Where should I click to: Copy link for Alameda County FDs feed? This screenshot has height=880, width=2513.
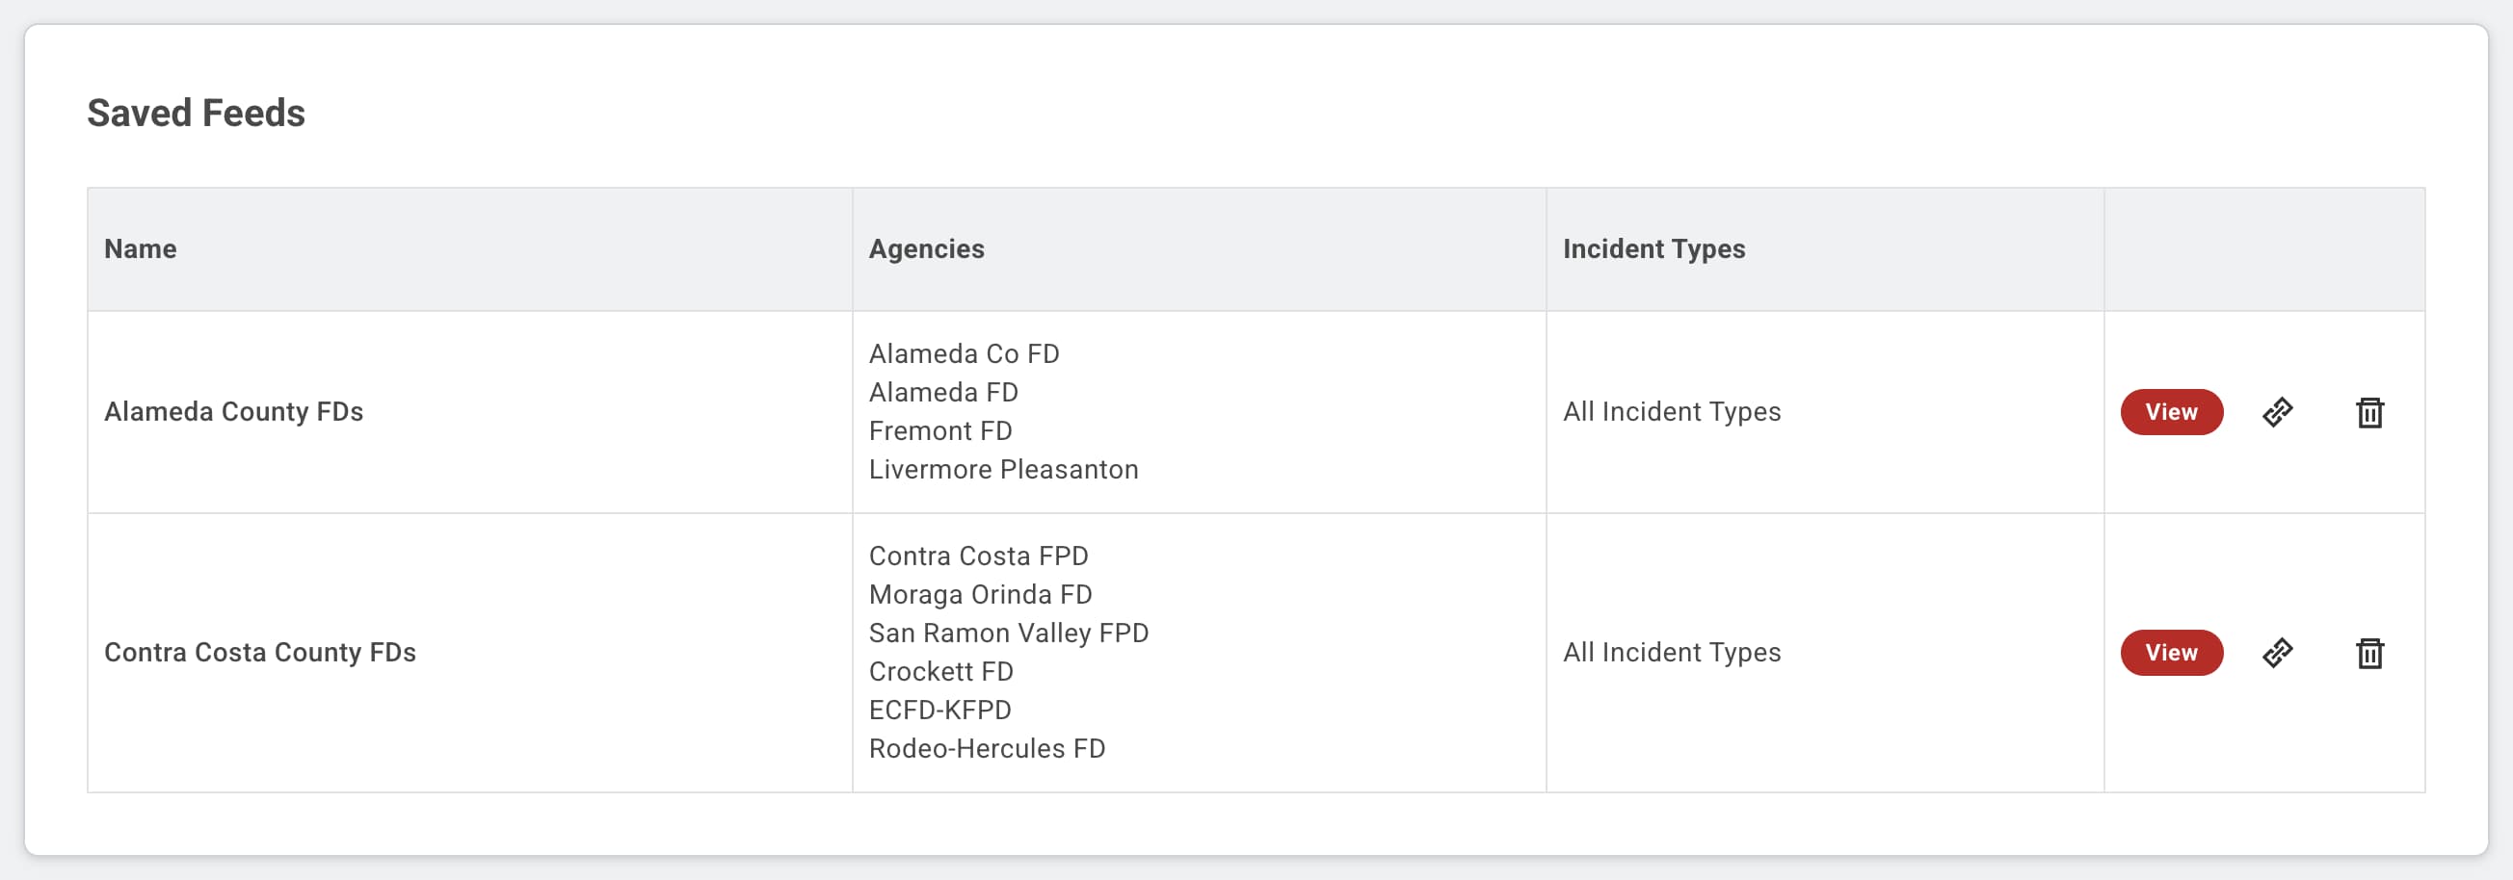[x=2277, y=412]
